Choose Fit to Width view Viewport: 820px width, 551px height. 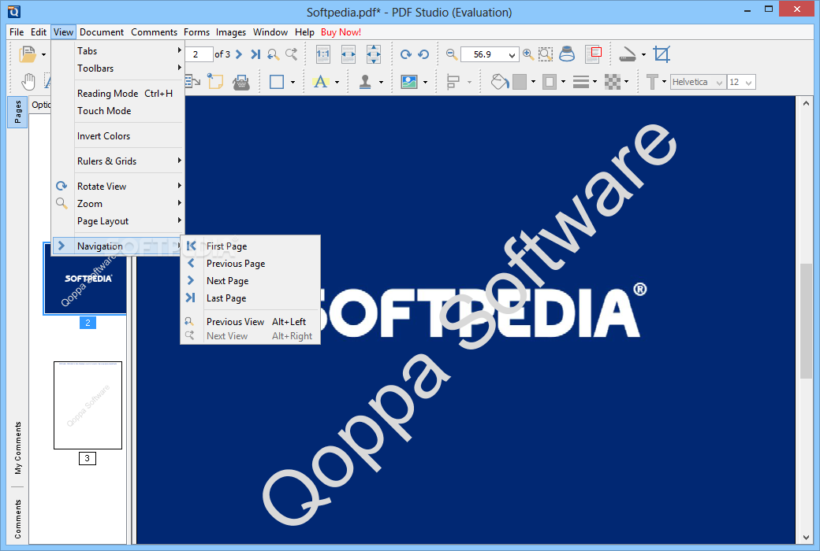click(x=348, y=54)
